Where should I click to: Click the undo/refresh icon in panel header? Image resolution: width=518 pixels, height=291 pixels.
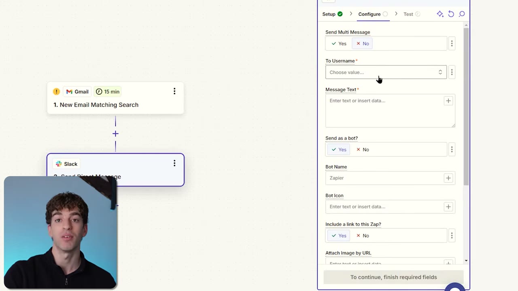pos(451,14)
